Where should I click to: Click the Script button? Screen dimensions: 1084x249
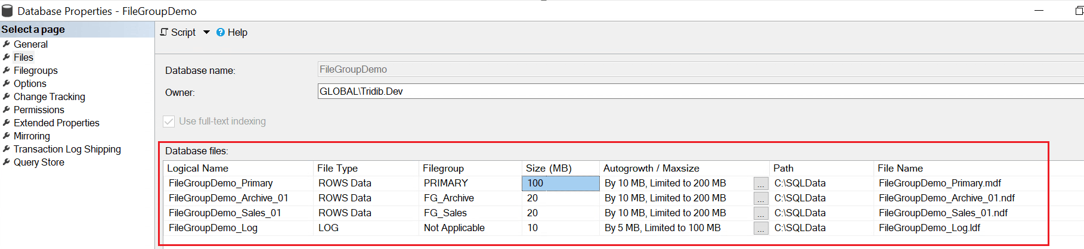(178, 32)
